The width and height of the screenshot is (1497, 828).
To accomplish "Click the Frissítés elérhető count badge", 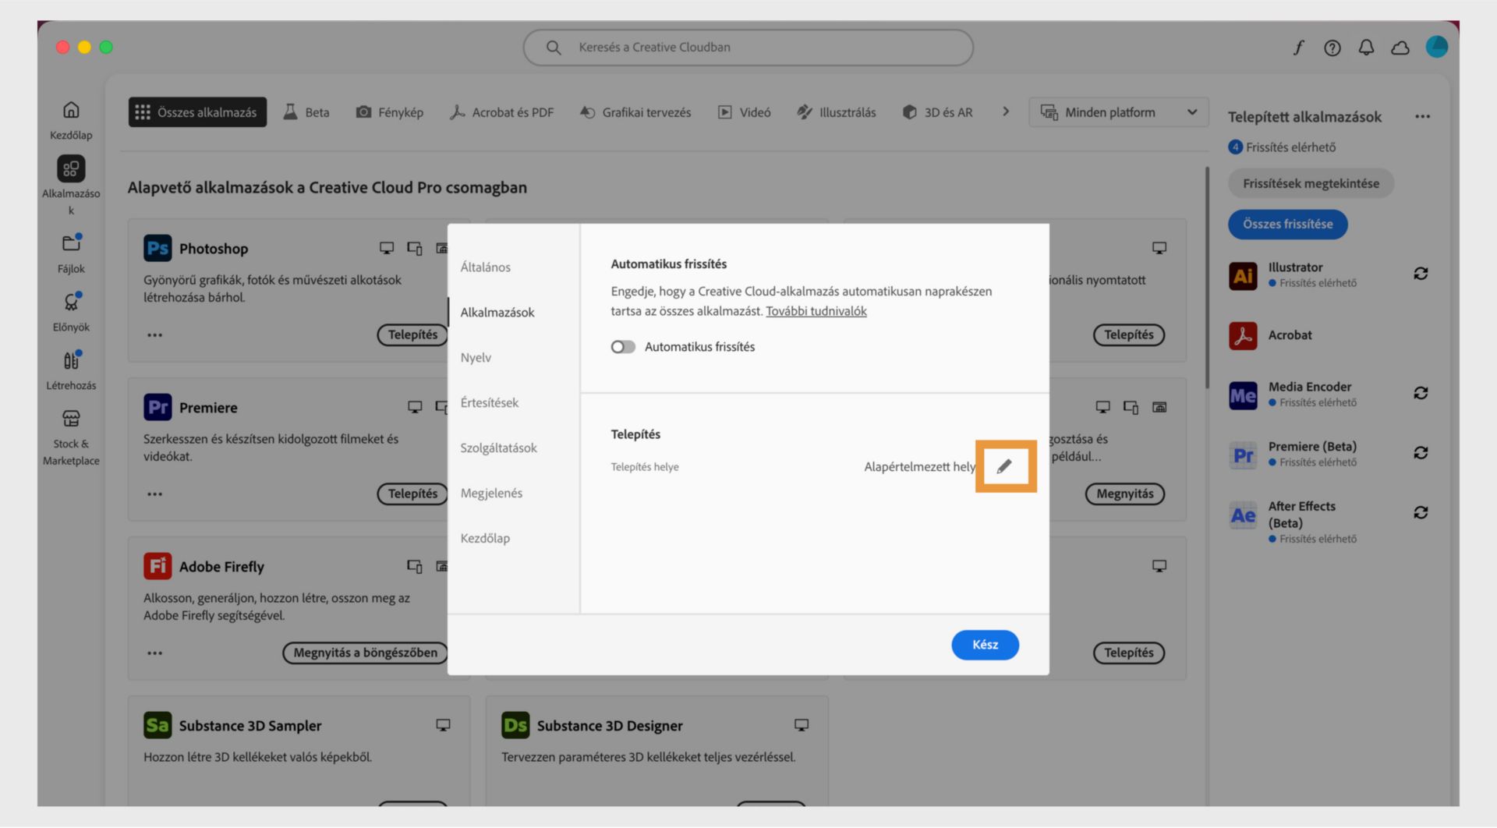I will click(x=1235, y=147).
